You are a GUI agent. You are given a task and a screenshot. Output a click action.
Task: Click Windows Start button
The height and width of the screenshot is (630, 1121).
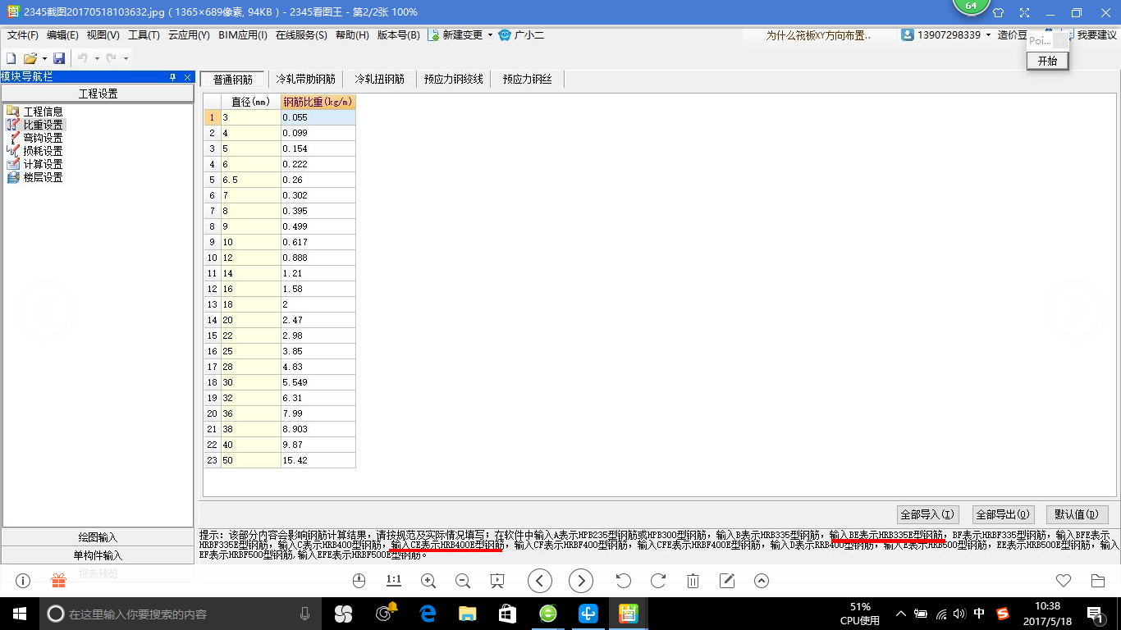tap(20, 614)
